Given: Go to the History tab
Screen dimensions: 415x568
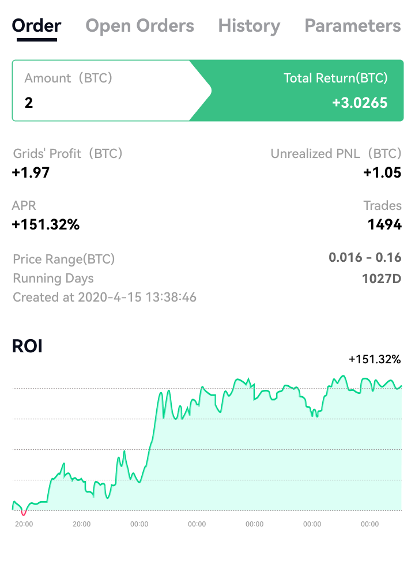Looking at the screenshot, I should coord(249,26).
